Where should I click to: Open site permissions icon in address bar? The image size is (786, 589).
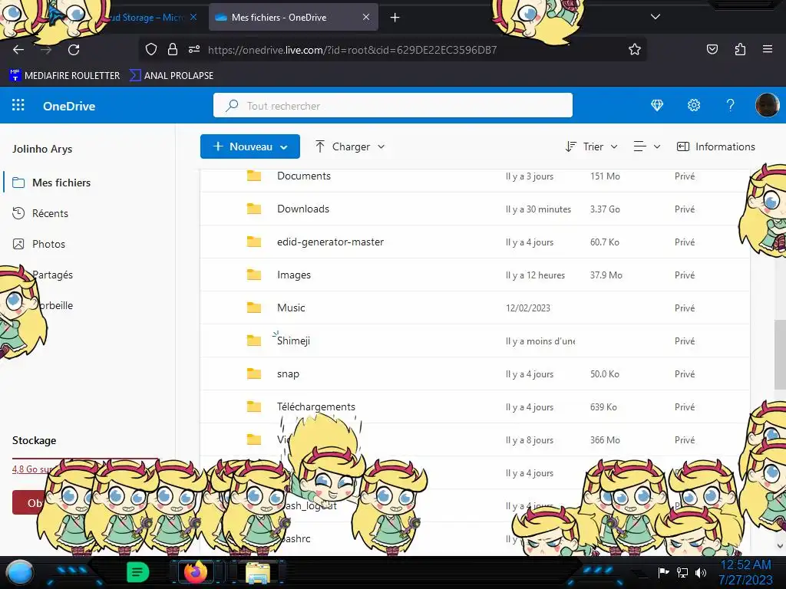tap(194, 49)
